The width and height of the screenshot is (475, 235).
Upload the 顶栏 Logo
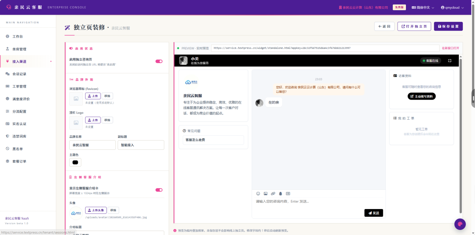(x=93, y=120)
